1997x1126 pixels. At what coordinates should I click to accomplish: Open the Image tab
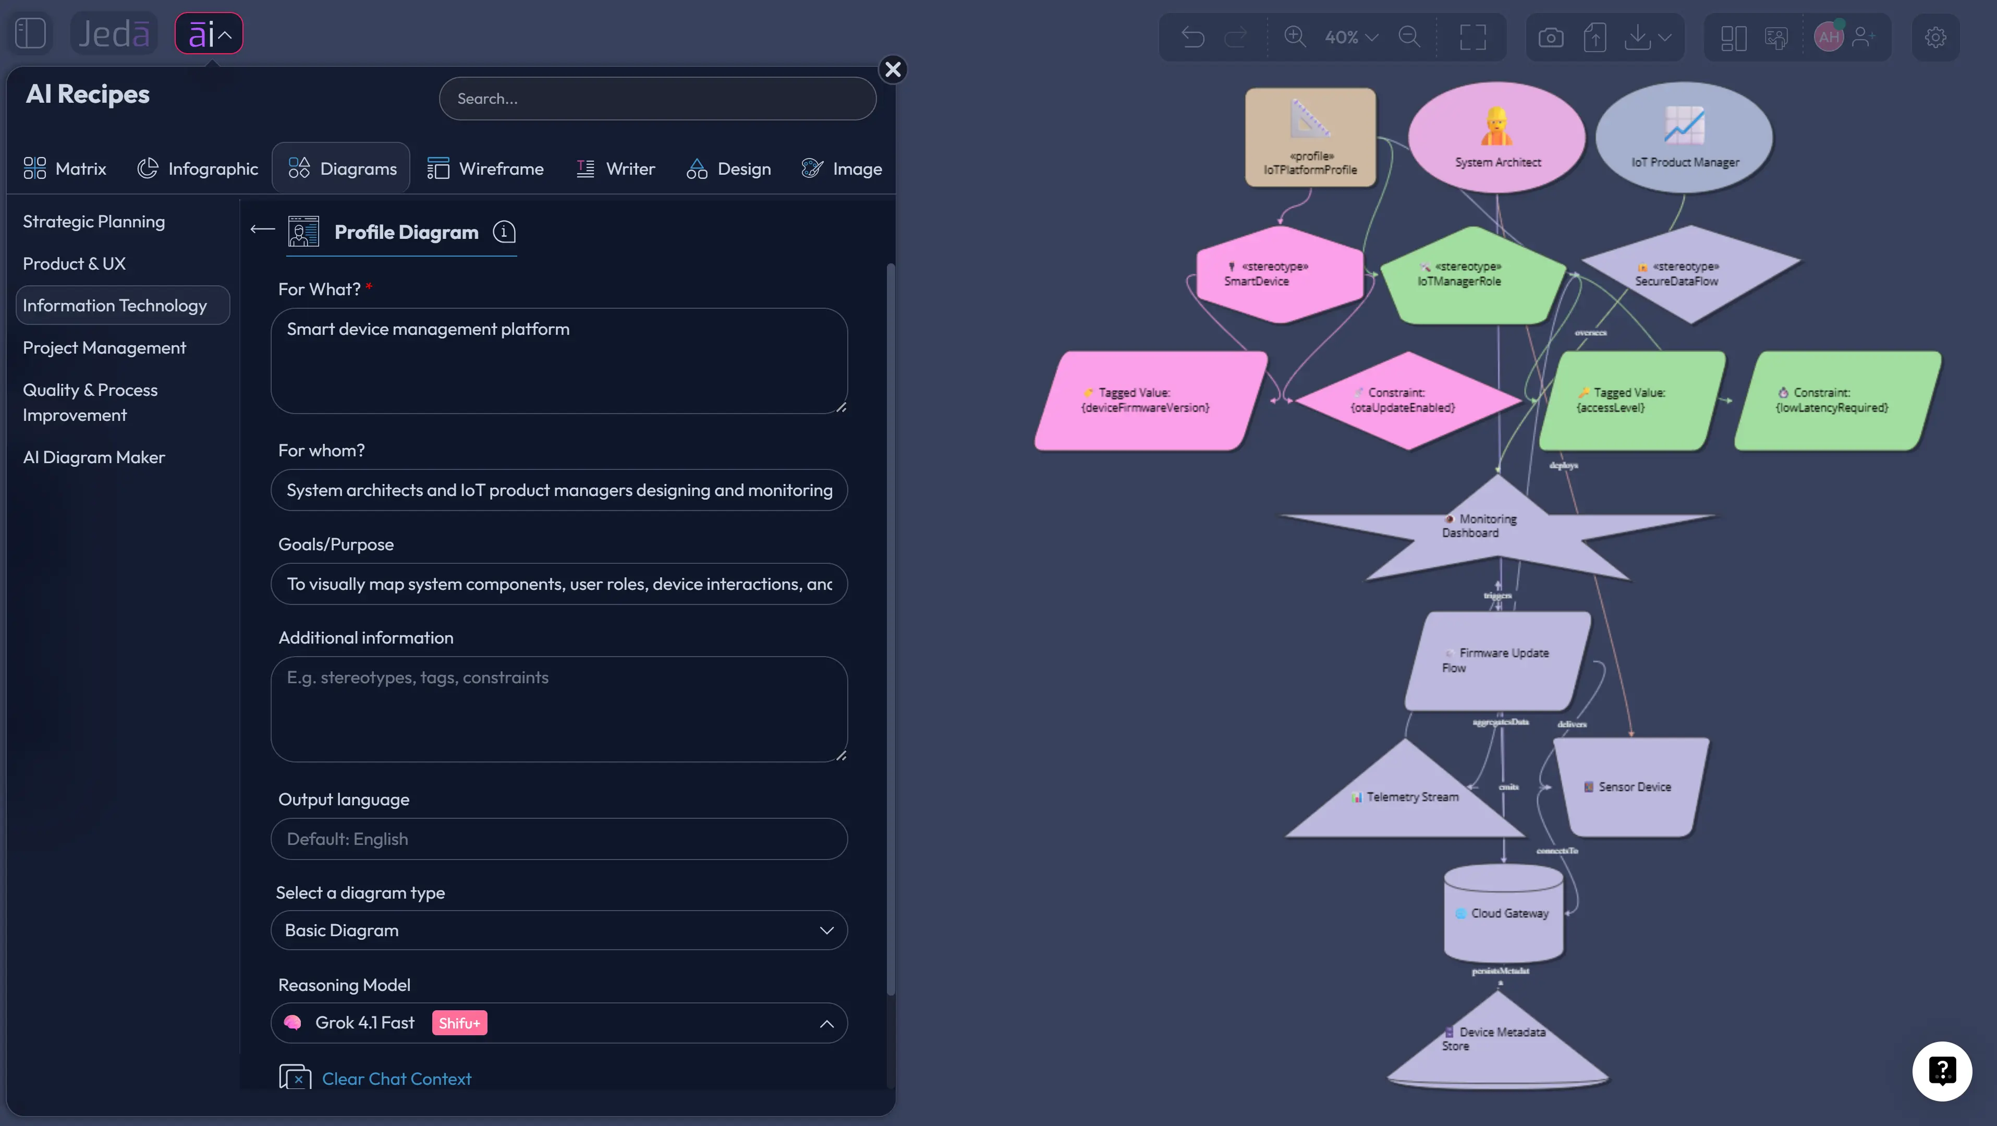pos(842,168)
